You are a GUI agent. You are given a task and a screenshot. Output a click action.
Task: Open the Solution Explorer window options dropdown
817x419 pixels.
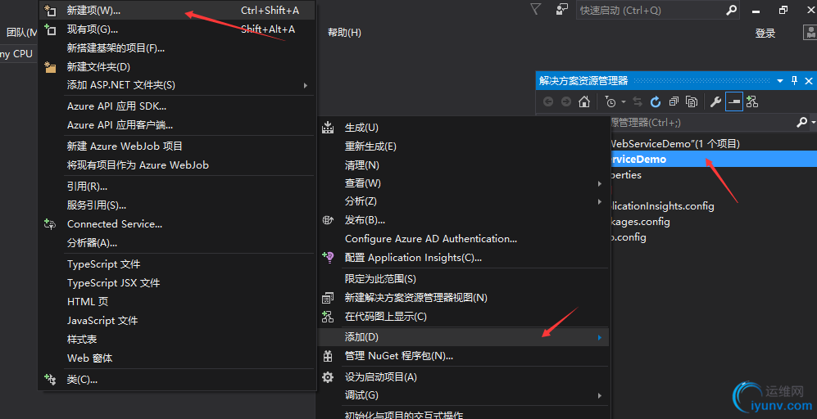pyautogui.click(x=780, y=81)
